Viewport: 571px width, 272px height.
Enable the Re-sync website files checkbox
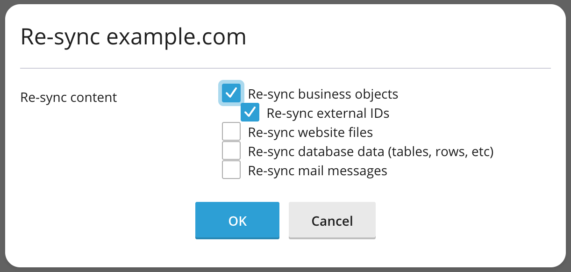click(231, 131)
